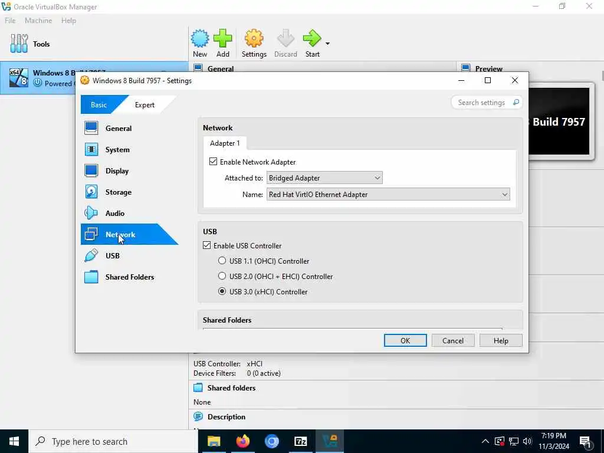Image resolution: width=604 pixels, height=453 pixels.
Task: Open the Display settings category icon
Action: (91, 170)
